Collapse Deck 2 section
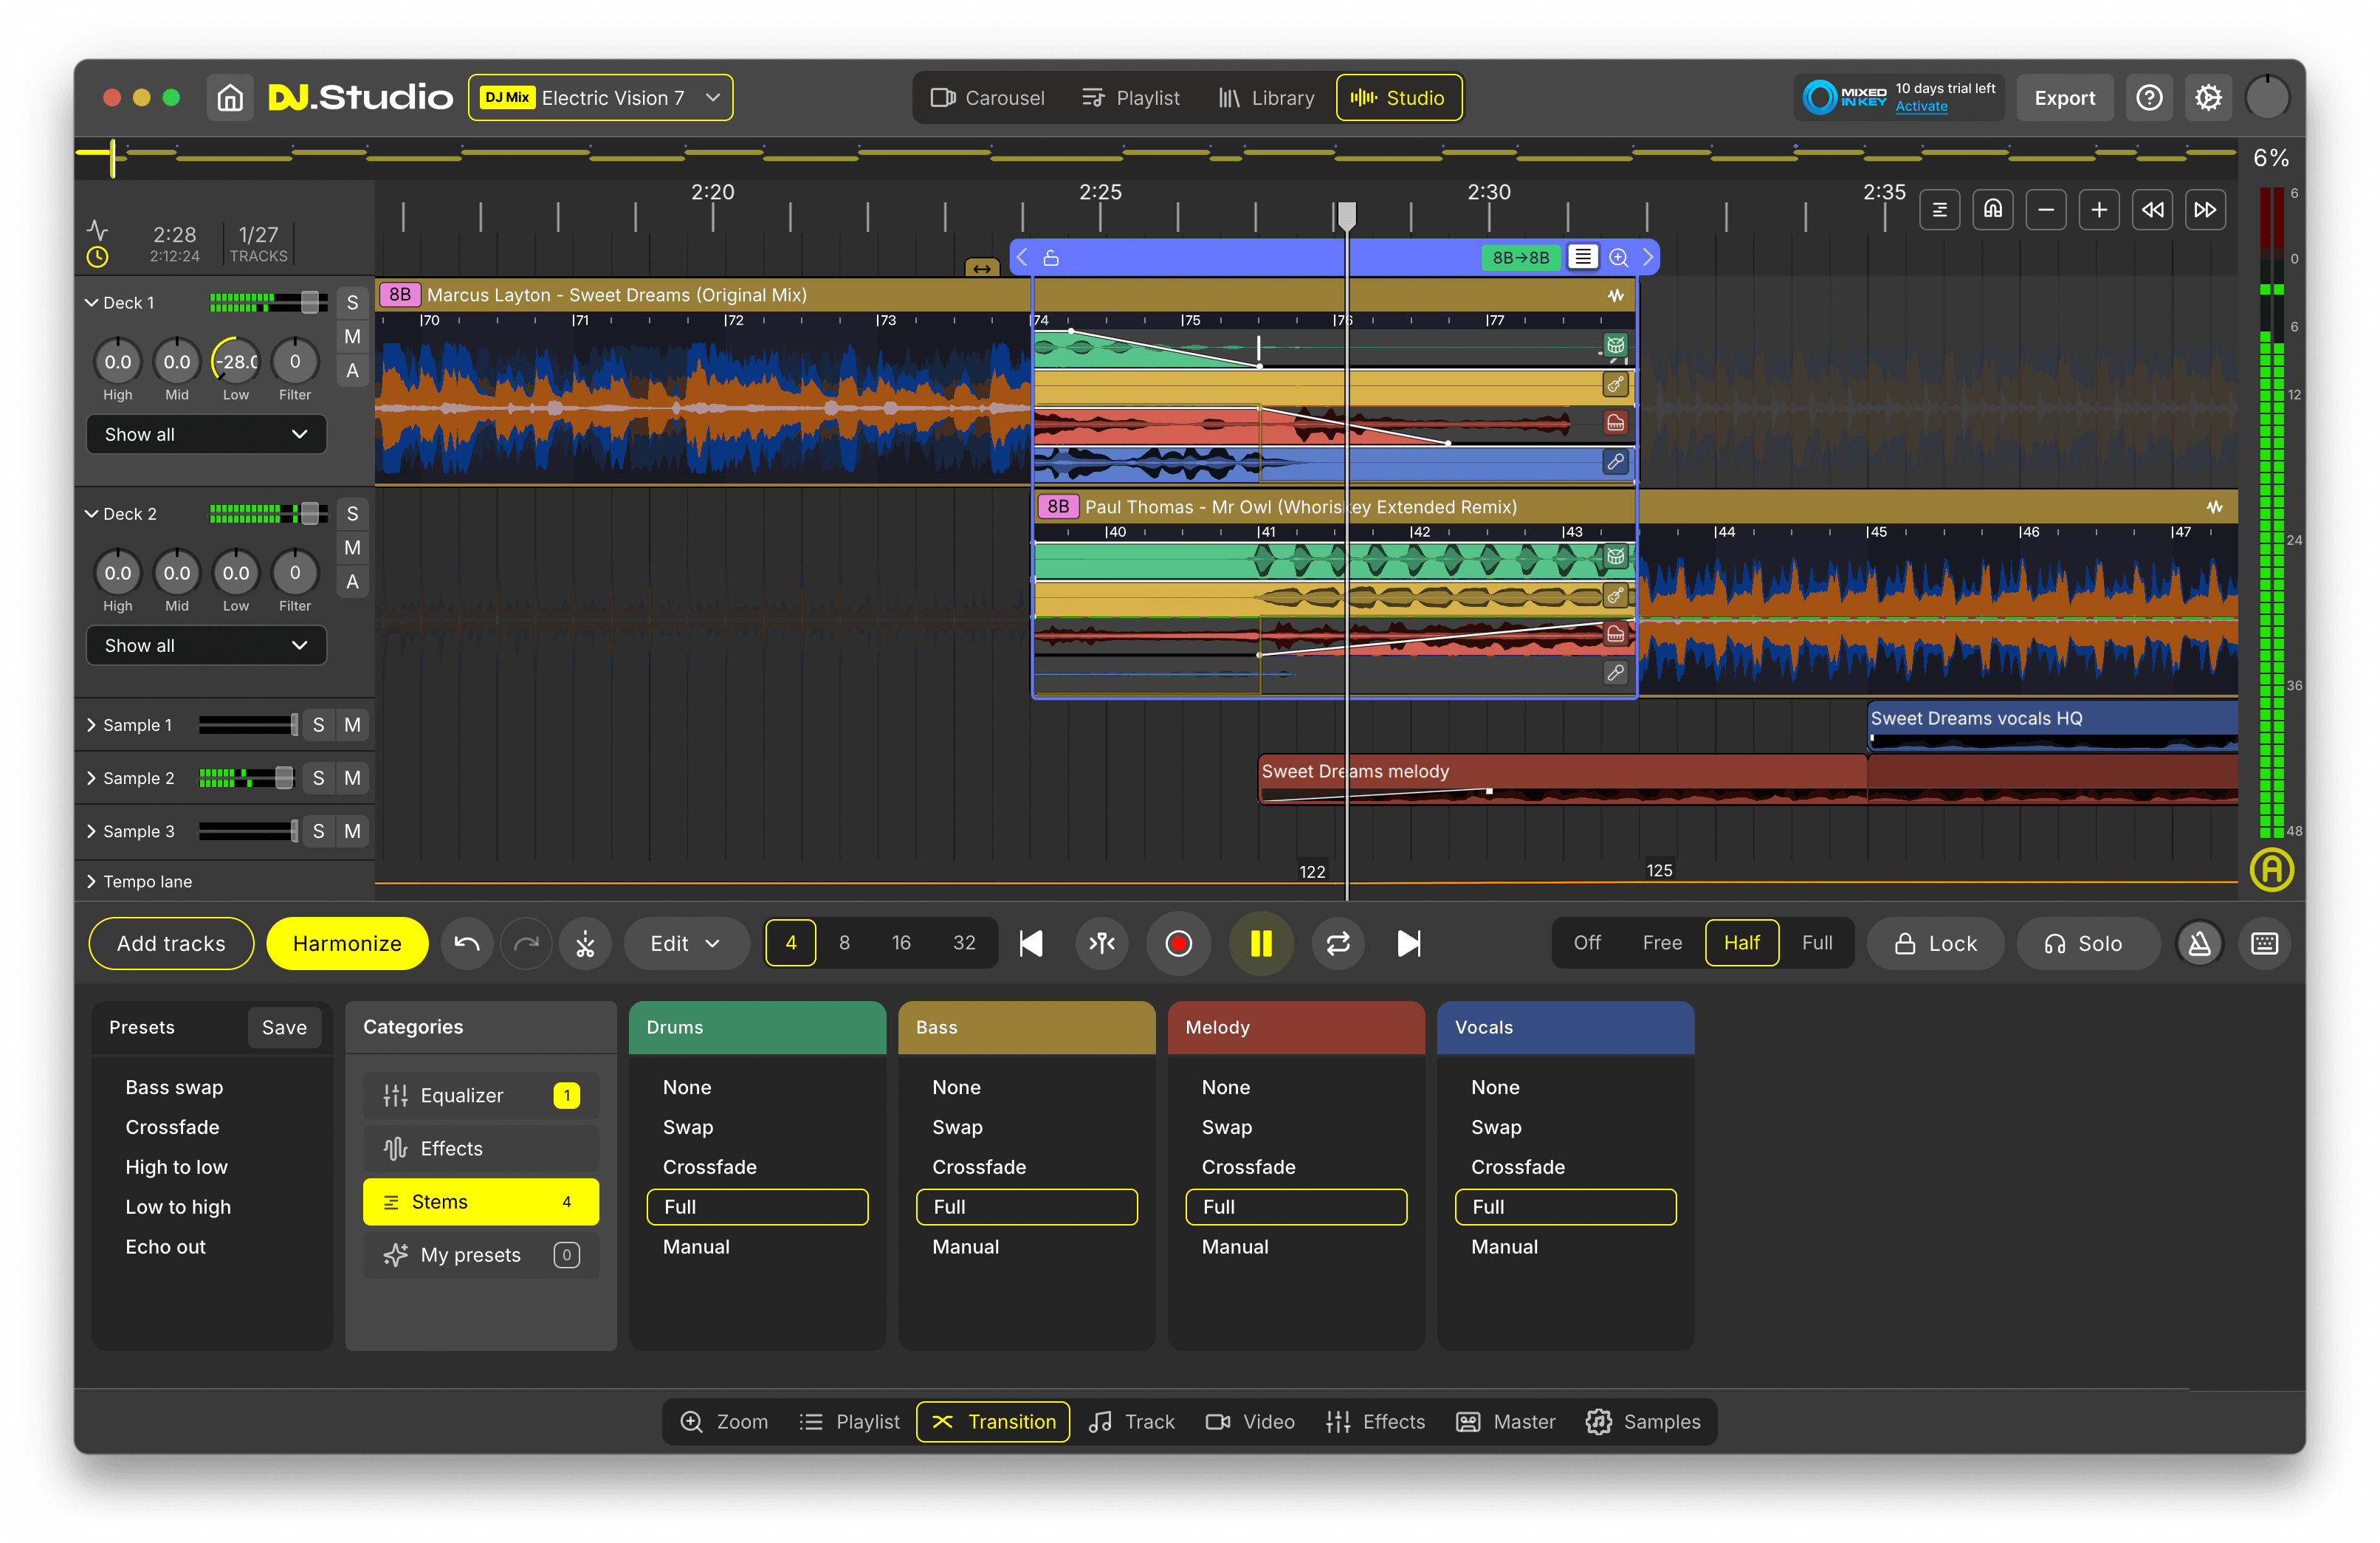 click(92, 514)
